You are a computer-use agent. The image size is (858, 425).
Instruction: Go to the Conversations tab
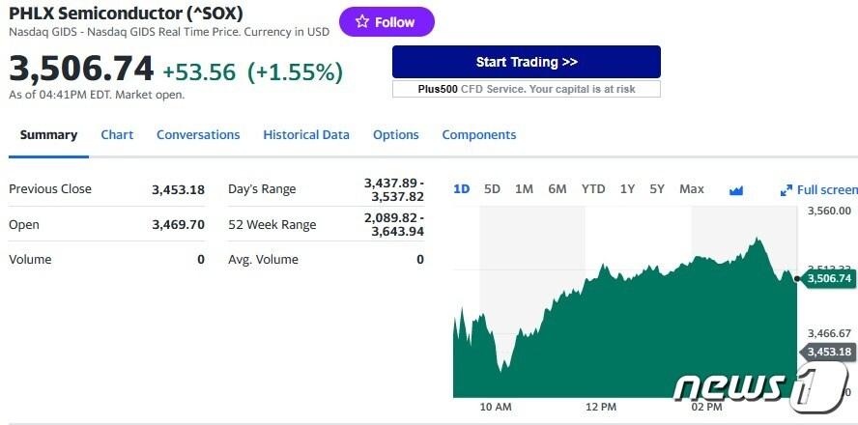198,135
